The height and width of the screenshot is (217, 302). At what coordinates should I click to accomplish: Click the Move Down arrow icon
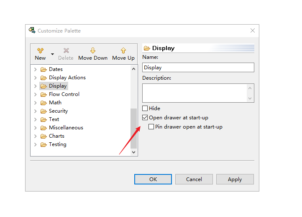coord(93,50)
